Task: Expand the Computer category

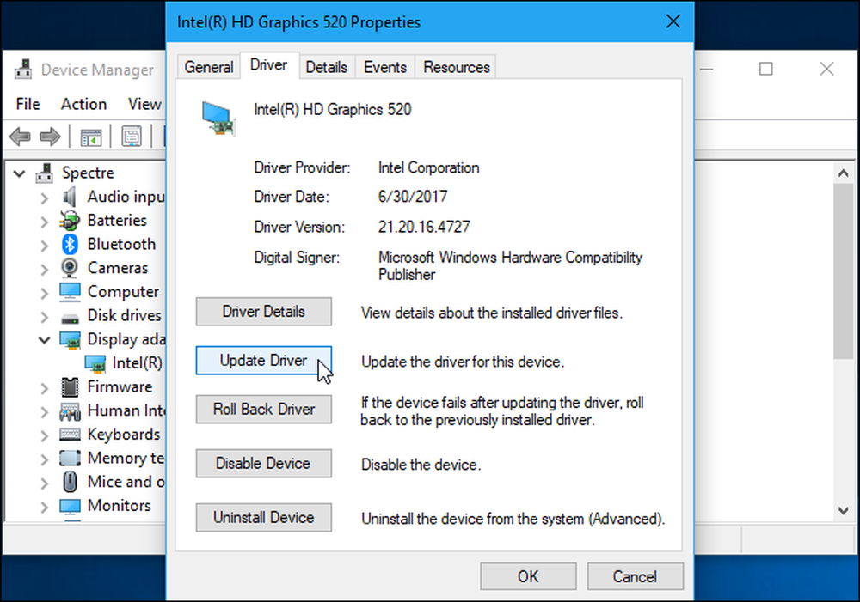Action: [x=45, y=293]
